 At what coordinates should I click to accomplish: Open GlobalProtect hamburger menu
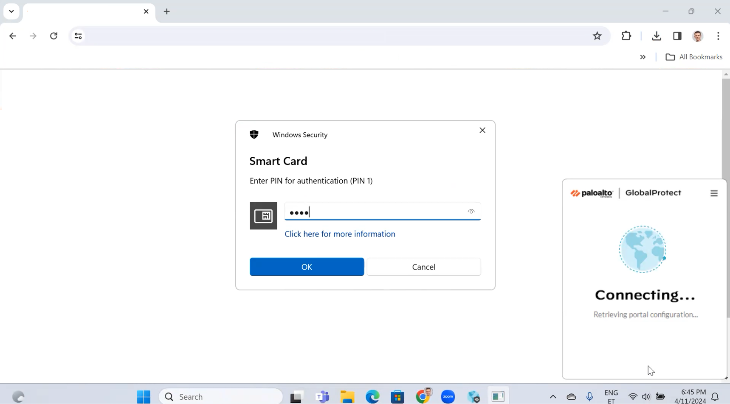point(714,193)
